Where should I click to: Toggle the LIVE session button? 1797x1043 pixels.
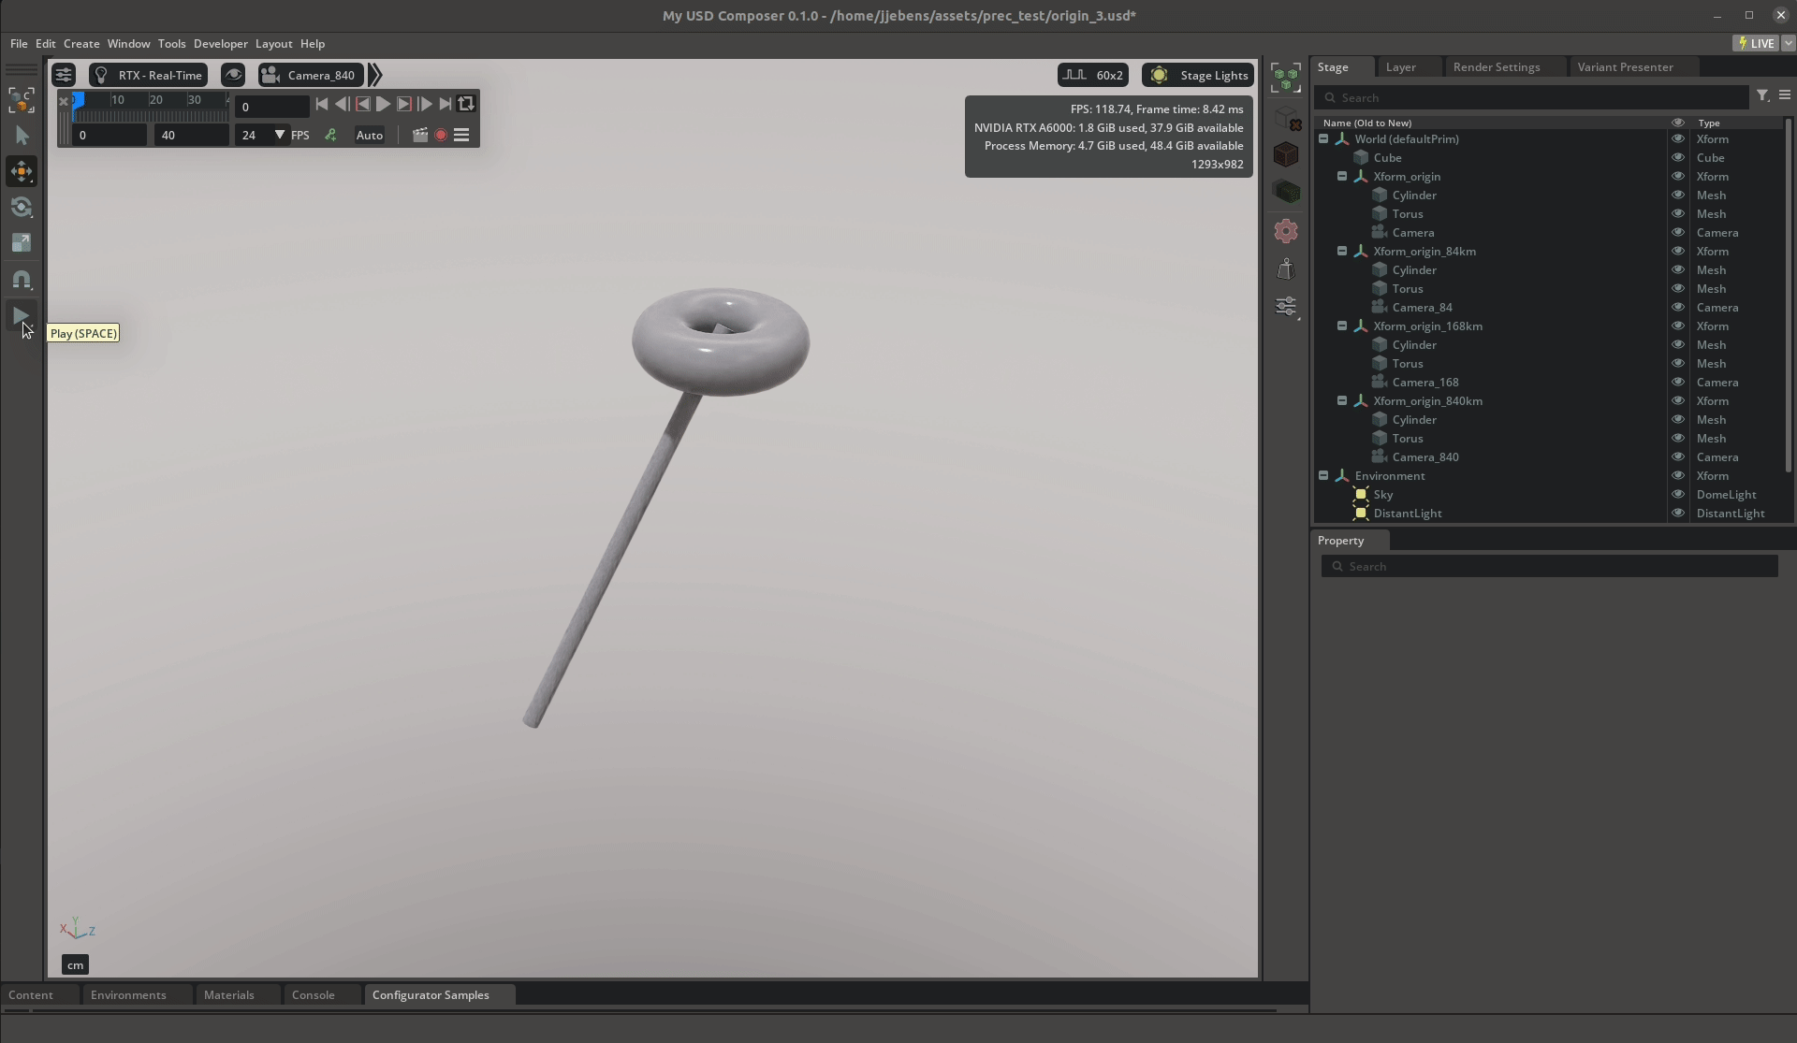[1757, 43]
